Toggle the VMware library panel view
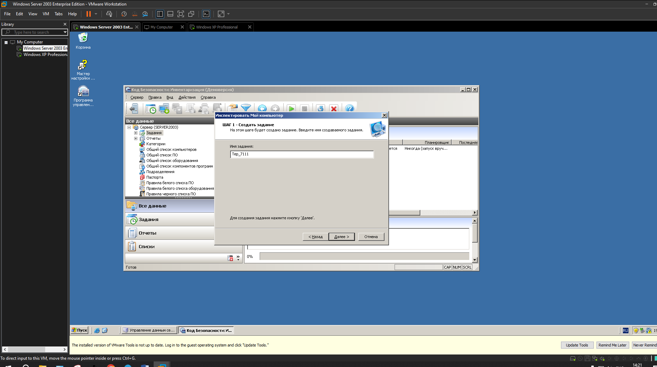This screenshot has height=367, width=657. coord(160,14)
